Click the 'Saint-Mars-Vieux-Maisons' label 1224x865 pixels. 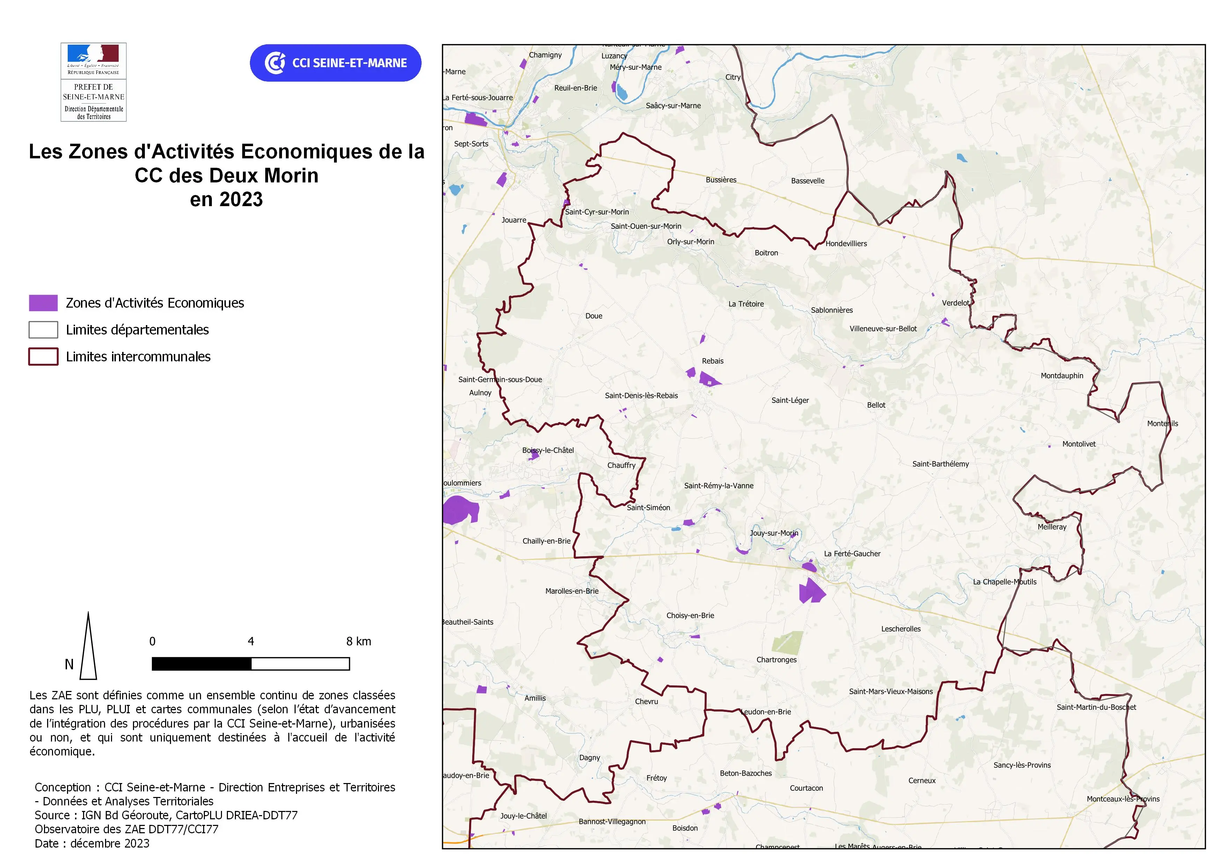point(891,692)
